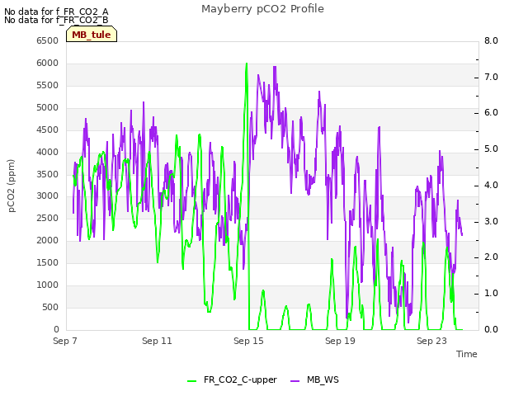This screenshot has height=396, width=528.
Task: Click the 3.0 right axis value
Action: (x=491, y=221)
